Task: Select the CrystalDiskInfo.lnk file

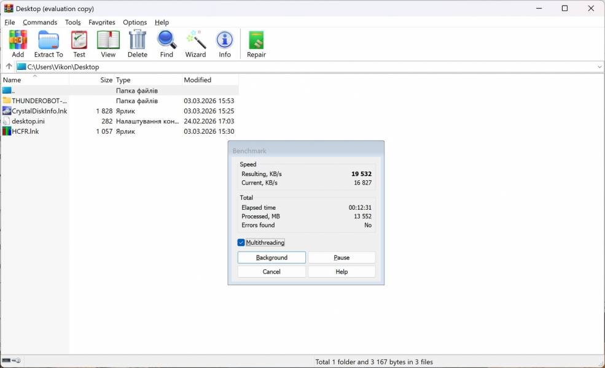Action: tap(39, 111)
